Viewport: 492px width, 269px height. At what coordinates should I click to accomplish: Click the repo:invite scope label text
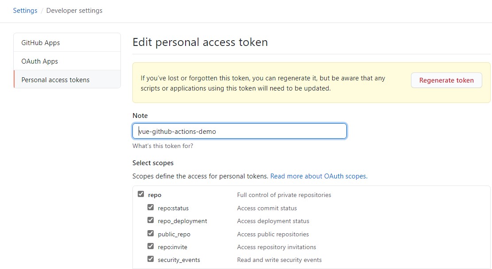173,247
